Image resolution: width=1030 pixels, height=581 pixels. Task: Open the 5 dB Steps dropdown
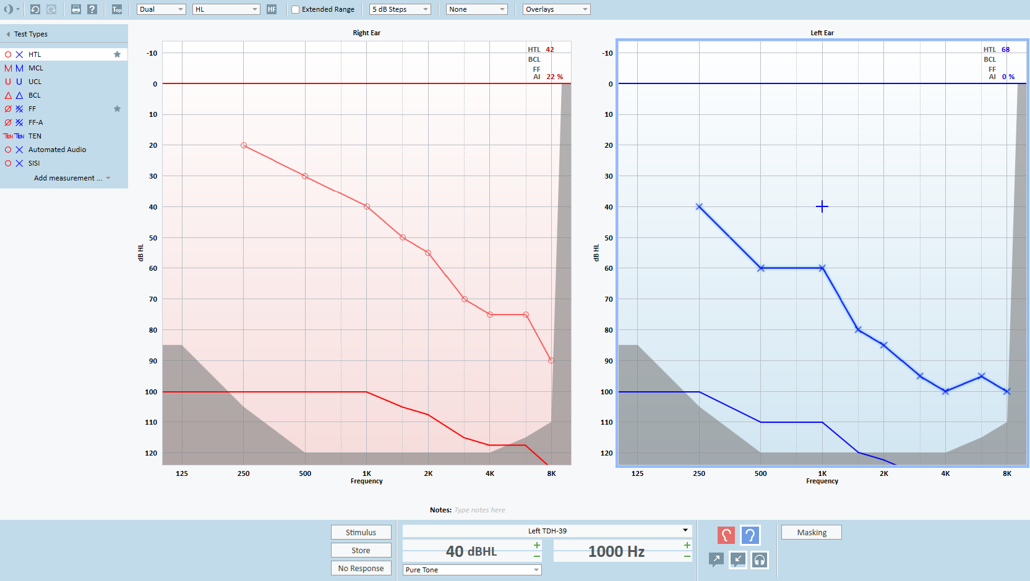click(x=400, y=9)
